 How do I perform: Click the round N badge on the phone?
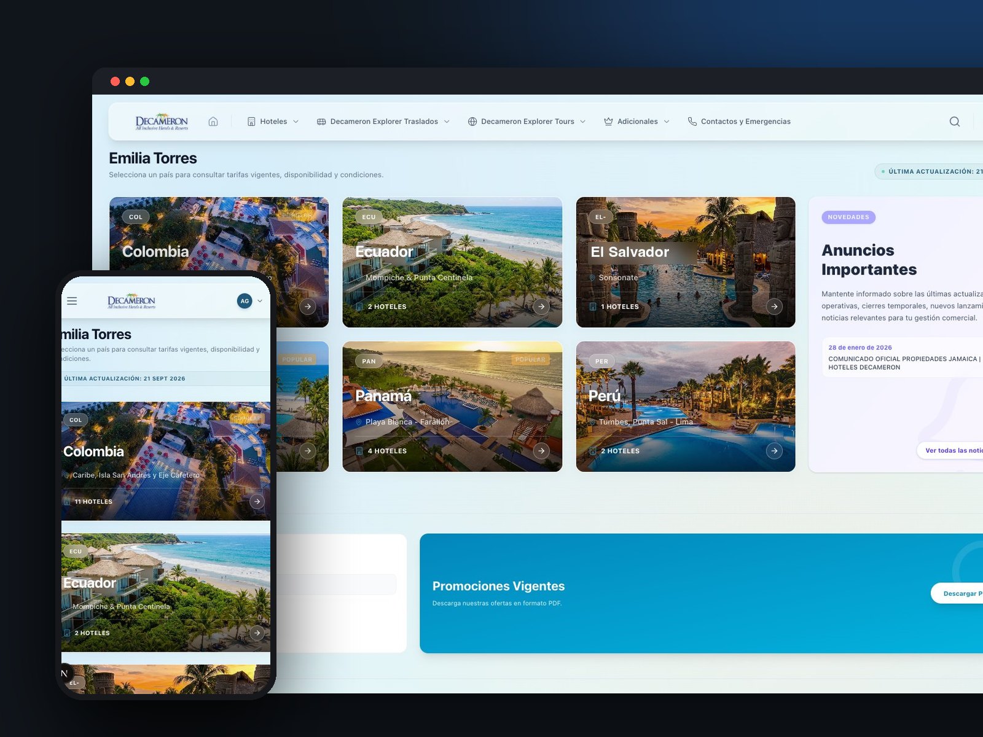tap(65, 673)
